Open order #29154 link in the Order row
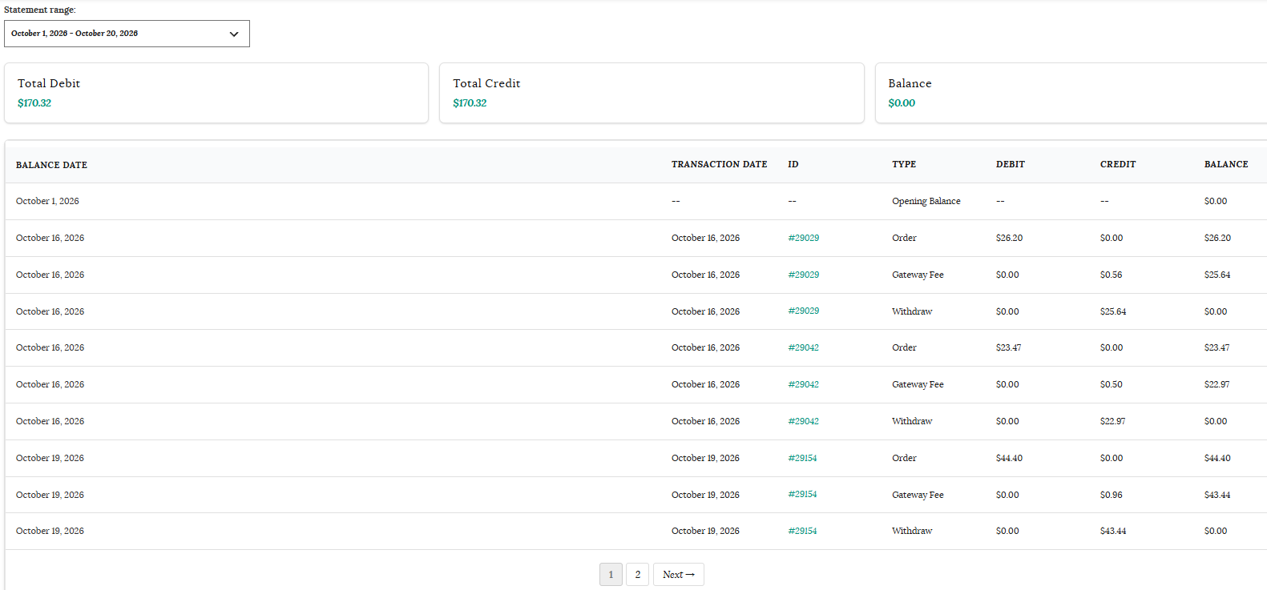The height and width of the screenshot is (590, 1267). (802, 458)
